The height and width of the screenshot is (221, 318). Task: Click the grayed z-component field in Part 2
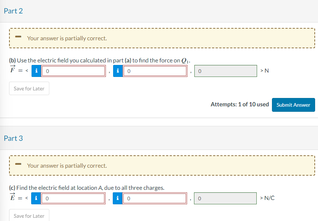(225, 71)
